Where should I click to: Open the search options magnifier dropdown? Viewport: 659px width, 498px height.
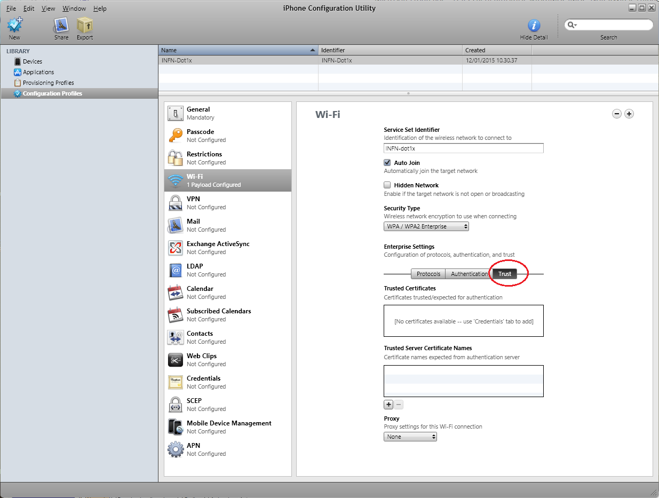point(572,25)
